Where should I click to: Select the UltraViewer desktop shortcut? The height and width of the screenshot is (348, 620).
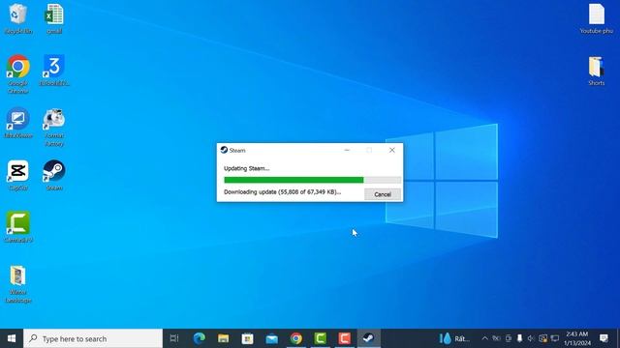click(x=18, y=123)
